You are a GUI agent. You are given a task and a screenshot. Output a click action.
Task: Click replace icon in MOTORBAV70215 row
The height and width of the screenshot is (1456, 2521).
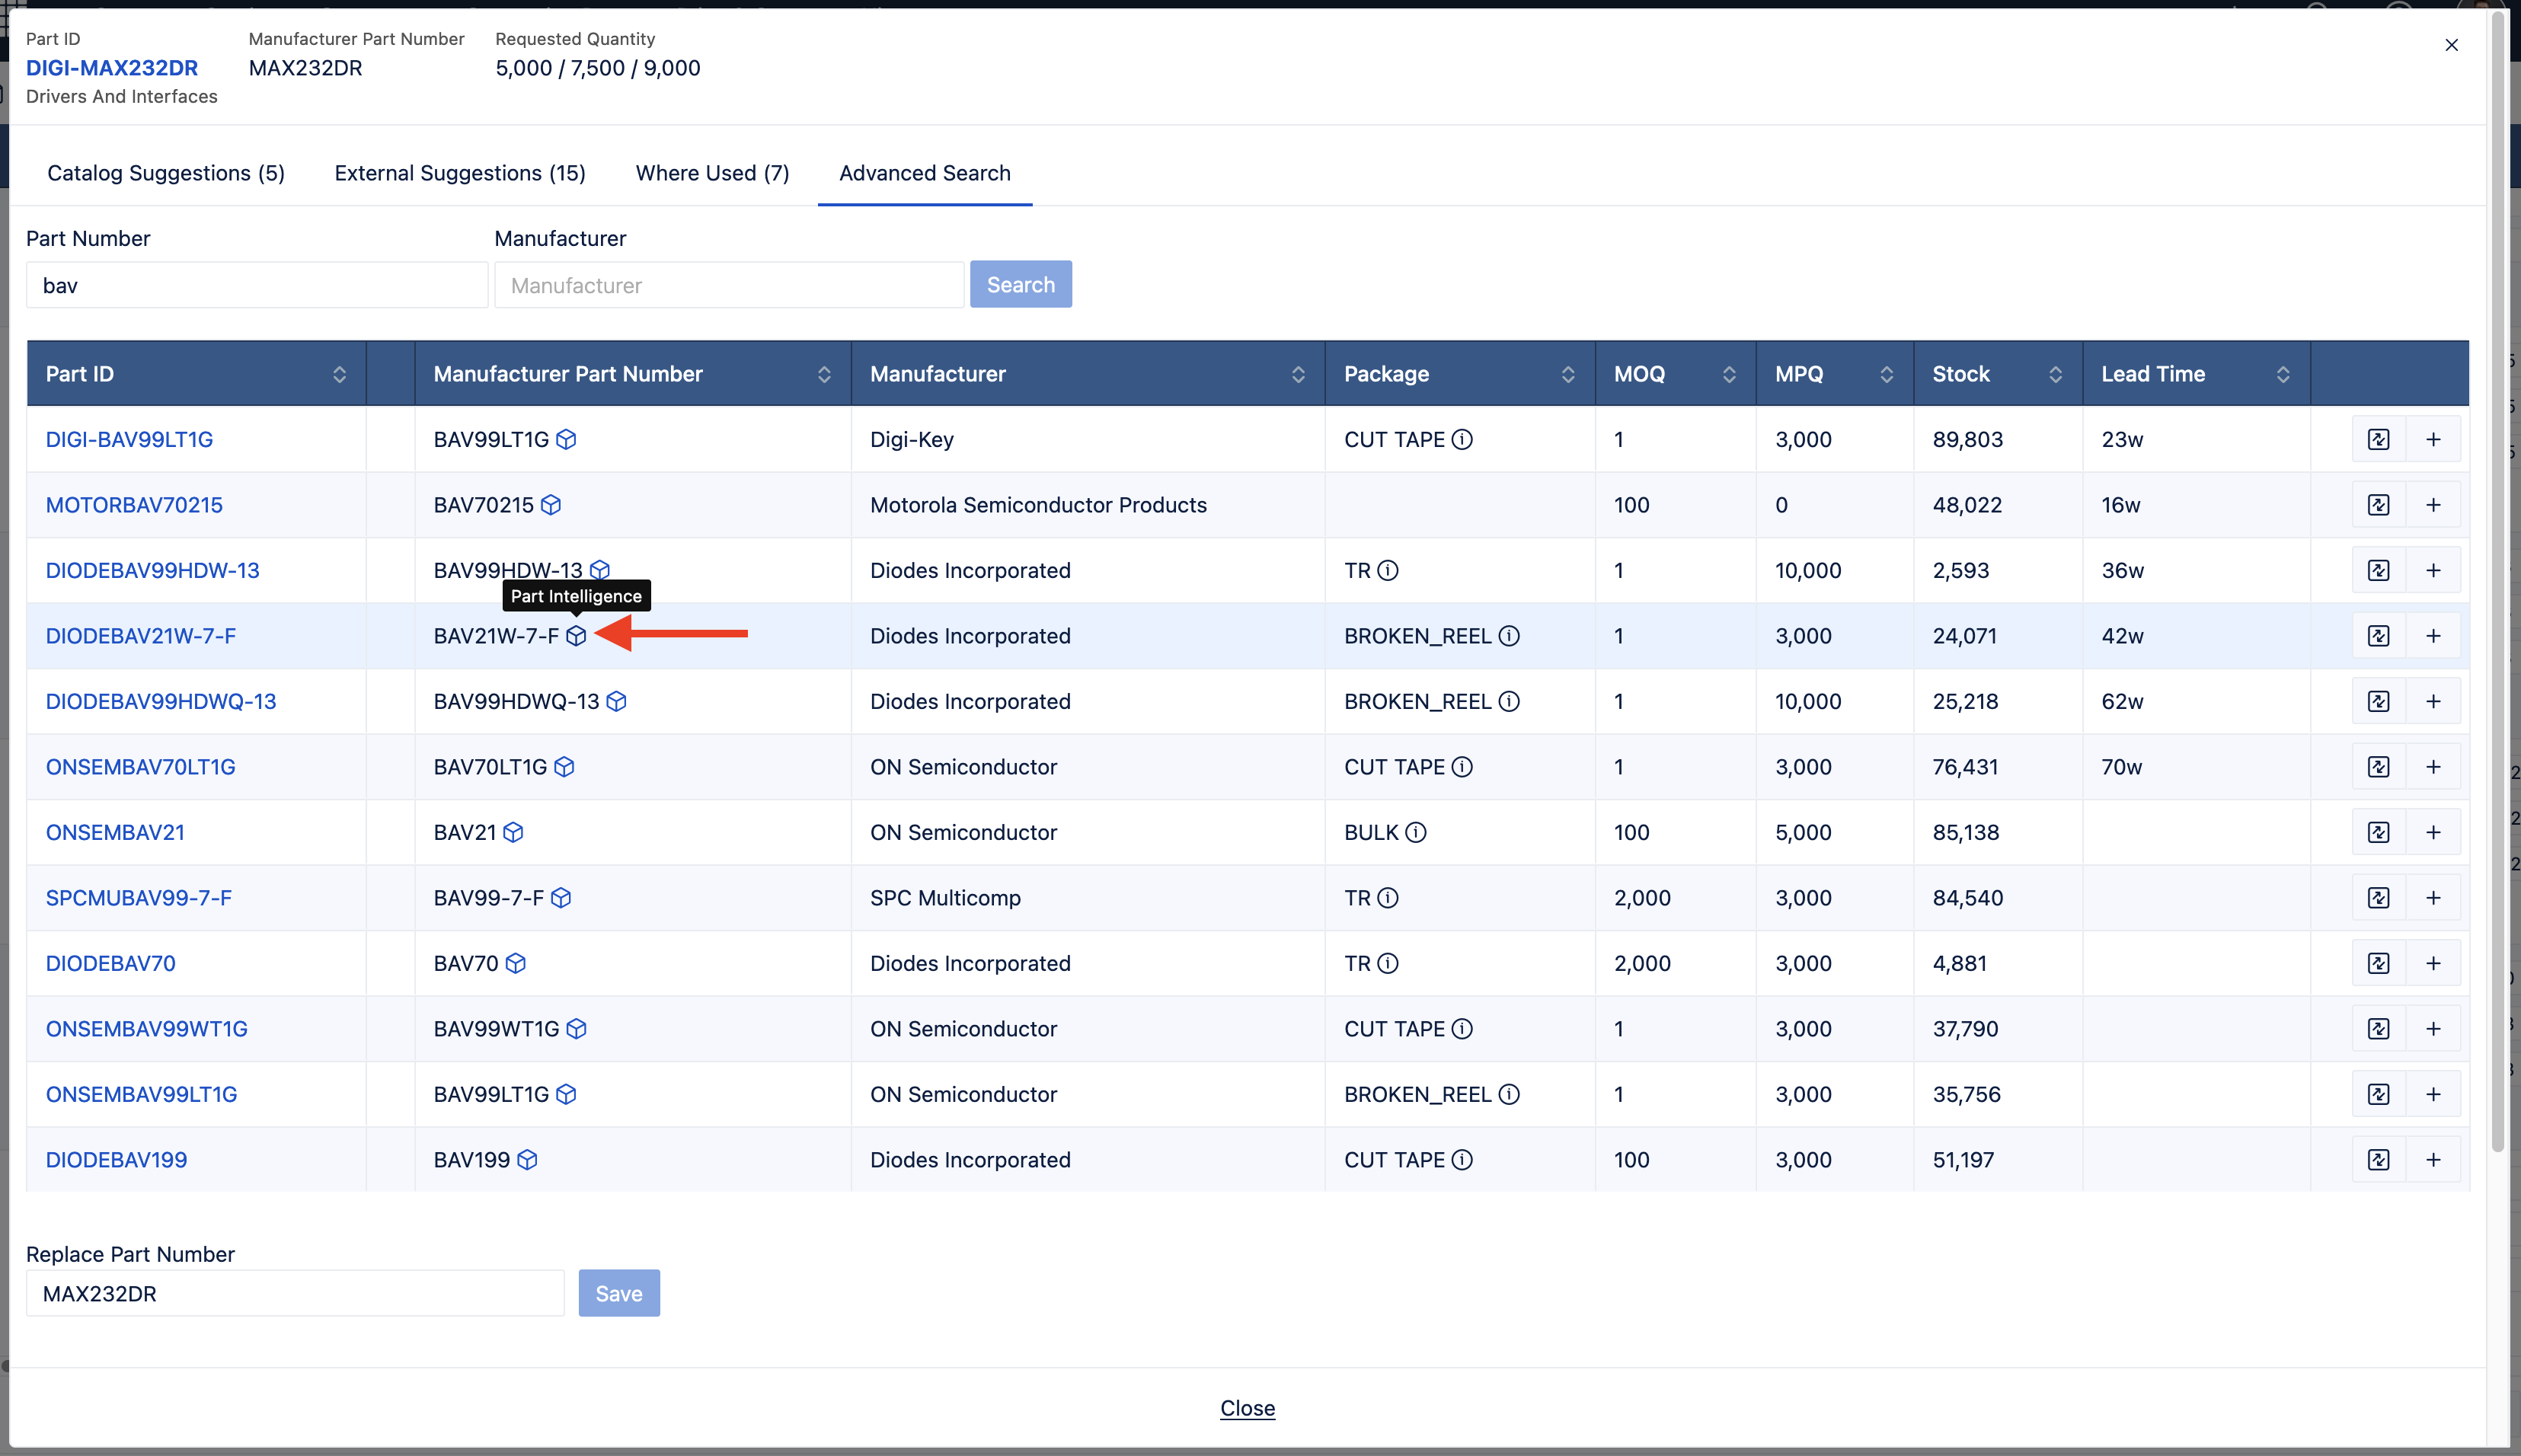(2379, 505)
